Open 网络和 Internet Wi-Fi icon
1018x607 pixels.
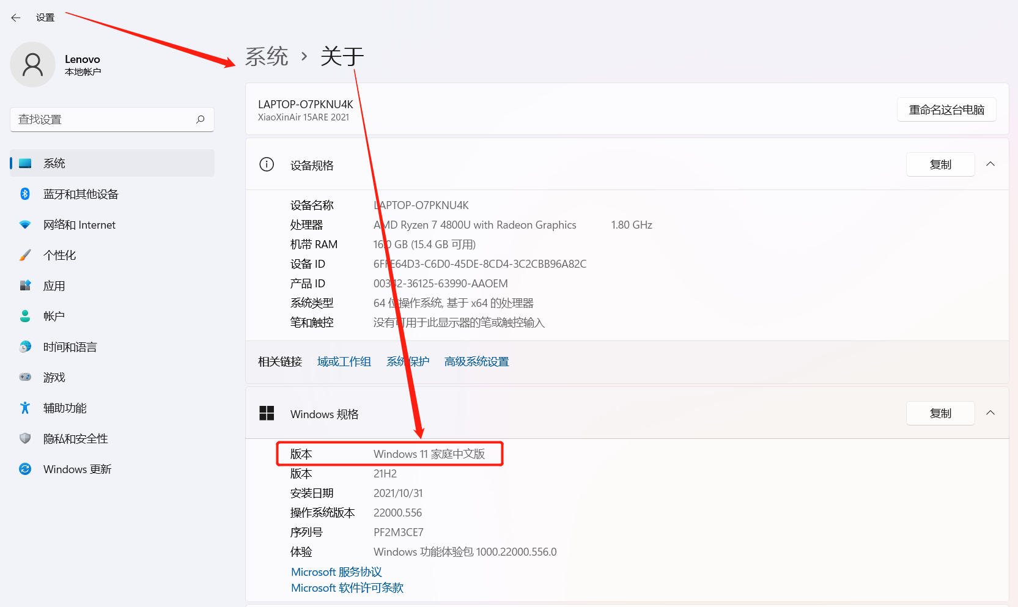(25, 224)
